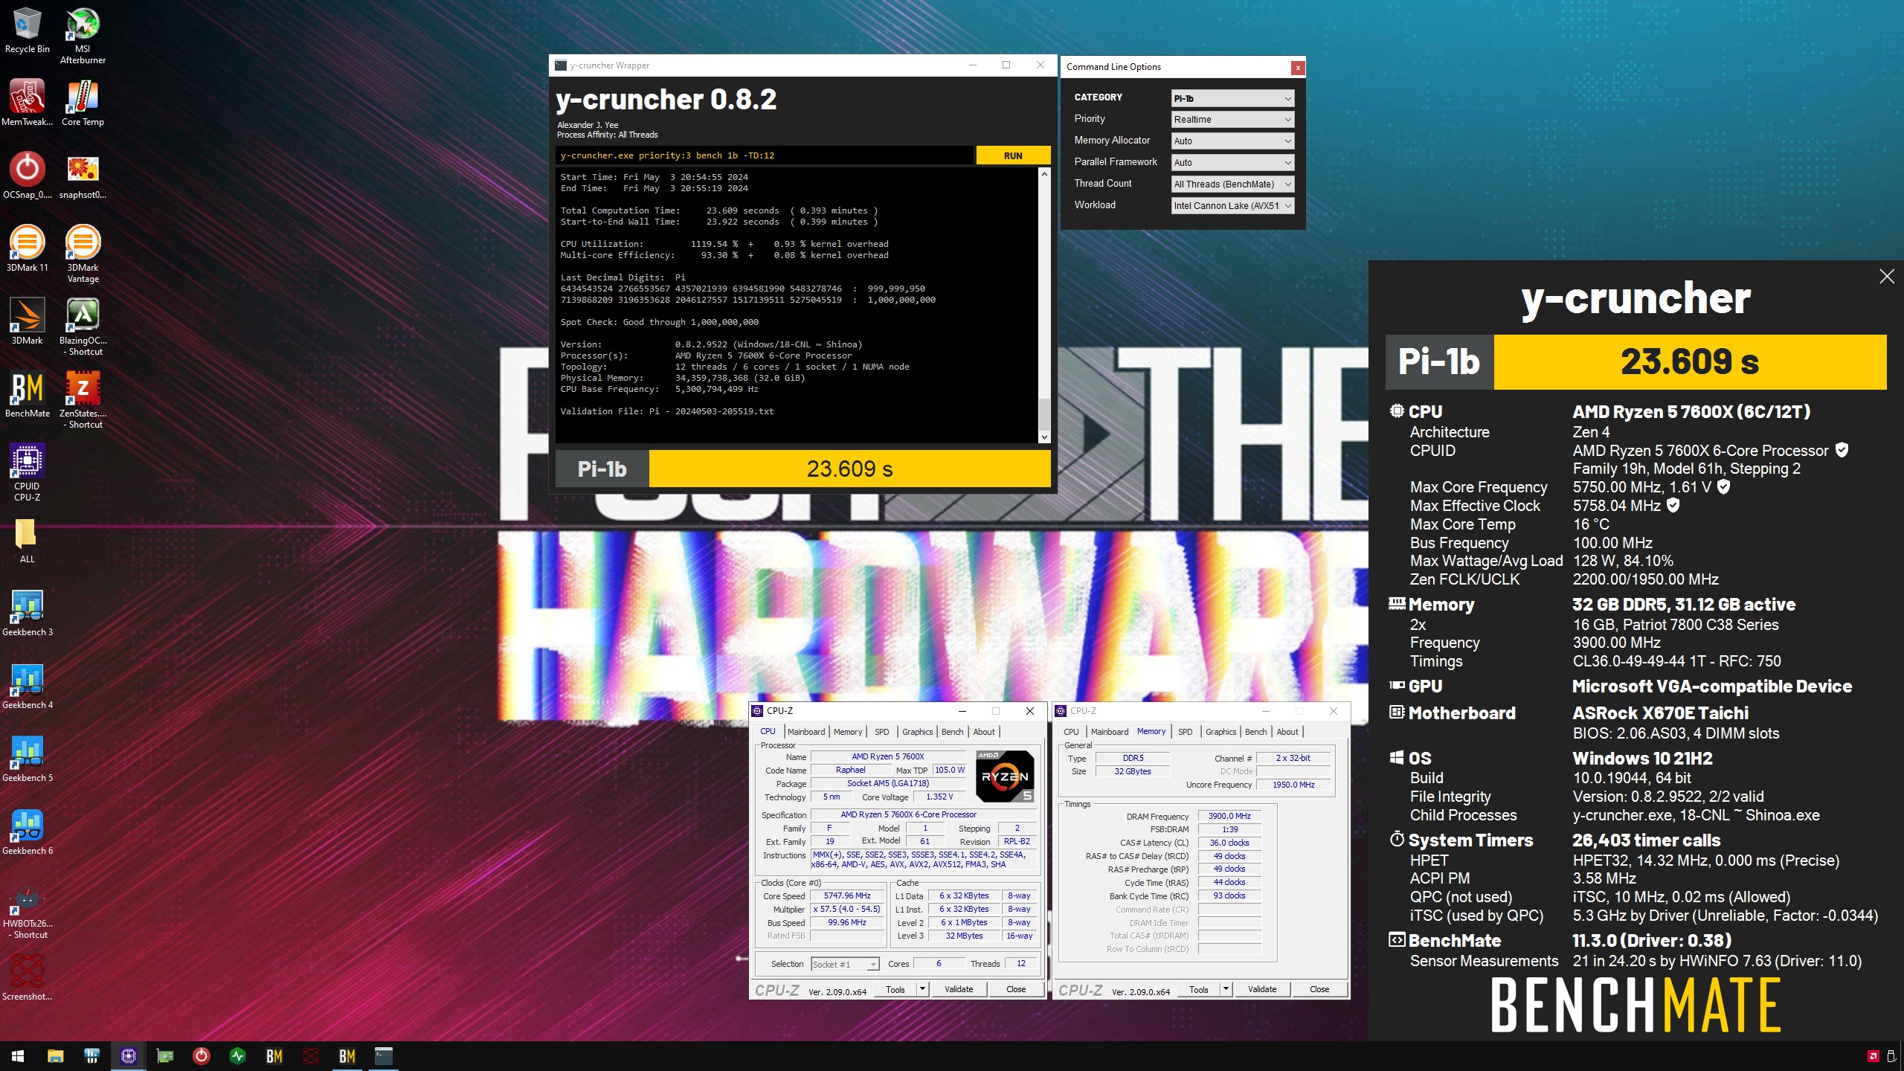1904x1071 pixels.
Task: Open the Geekbench 6 desktop icon
Action: tap(28, 832)
